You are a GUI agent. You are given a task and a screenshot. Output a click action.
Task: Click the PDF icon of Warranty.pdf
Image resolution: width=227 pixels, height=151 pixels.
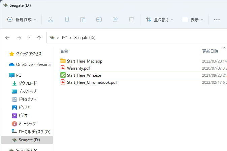pyautogui.click(x=63, y=68)
